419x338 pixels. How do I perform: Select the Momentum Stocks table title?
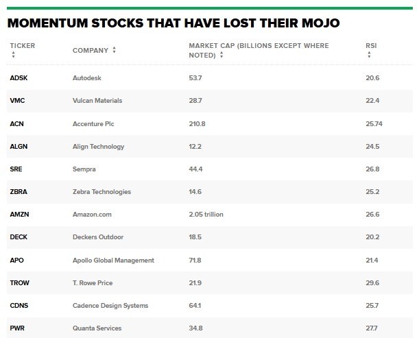173,23
